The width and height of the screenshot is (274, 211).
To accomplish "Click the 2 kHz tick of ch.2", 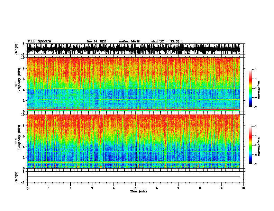I will click(24, 157).
